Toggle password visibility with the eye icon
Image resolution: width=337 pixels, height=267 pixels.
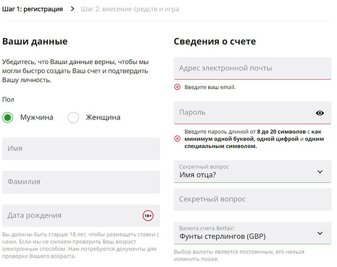click(319, 113)
